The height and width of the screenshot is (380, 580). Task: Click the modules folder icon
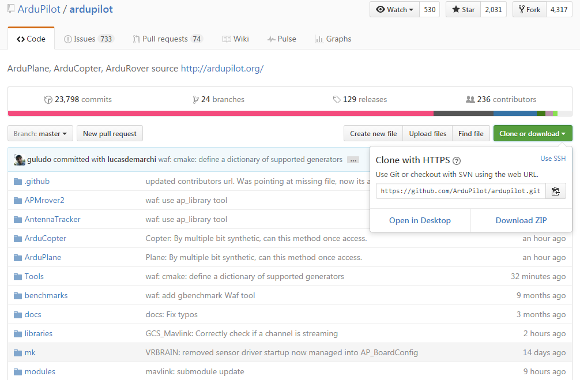tap(18, 372)
